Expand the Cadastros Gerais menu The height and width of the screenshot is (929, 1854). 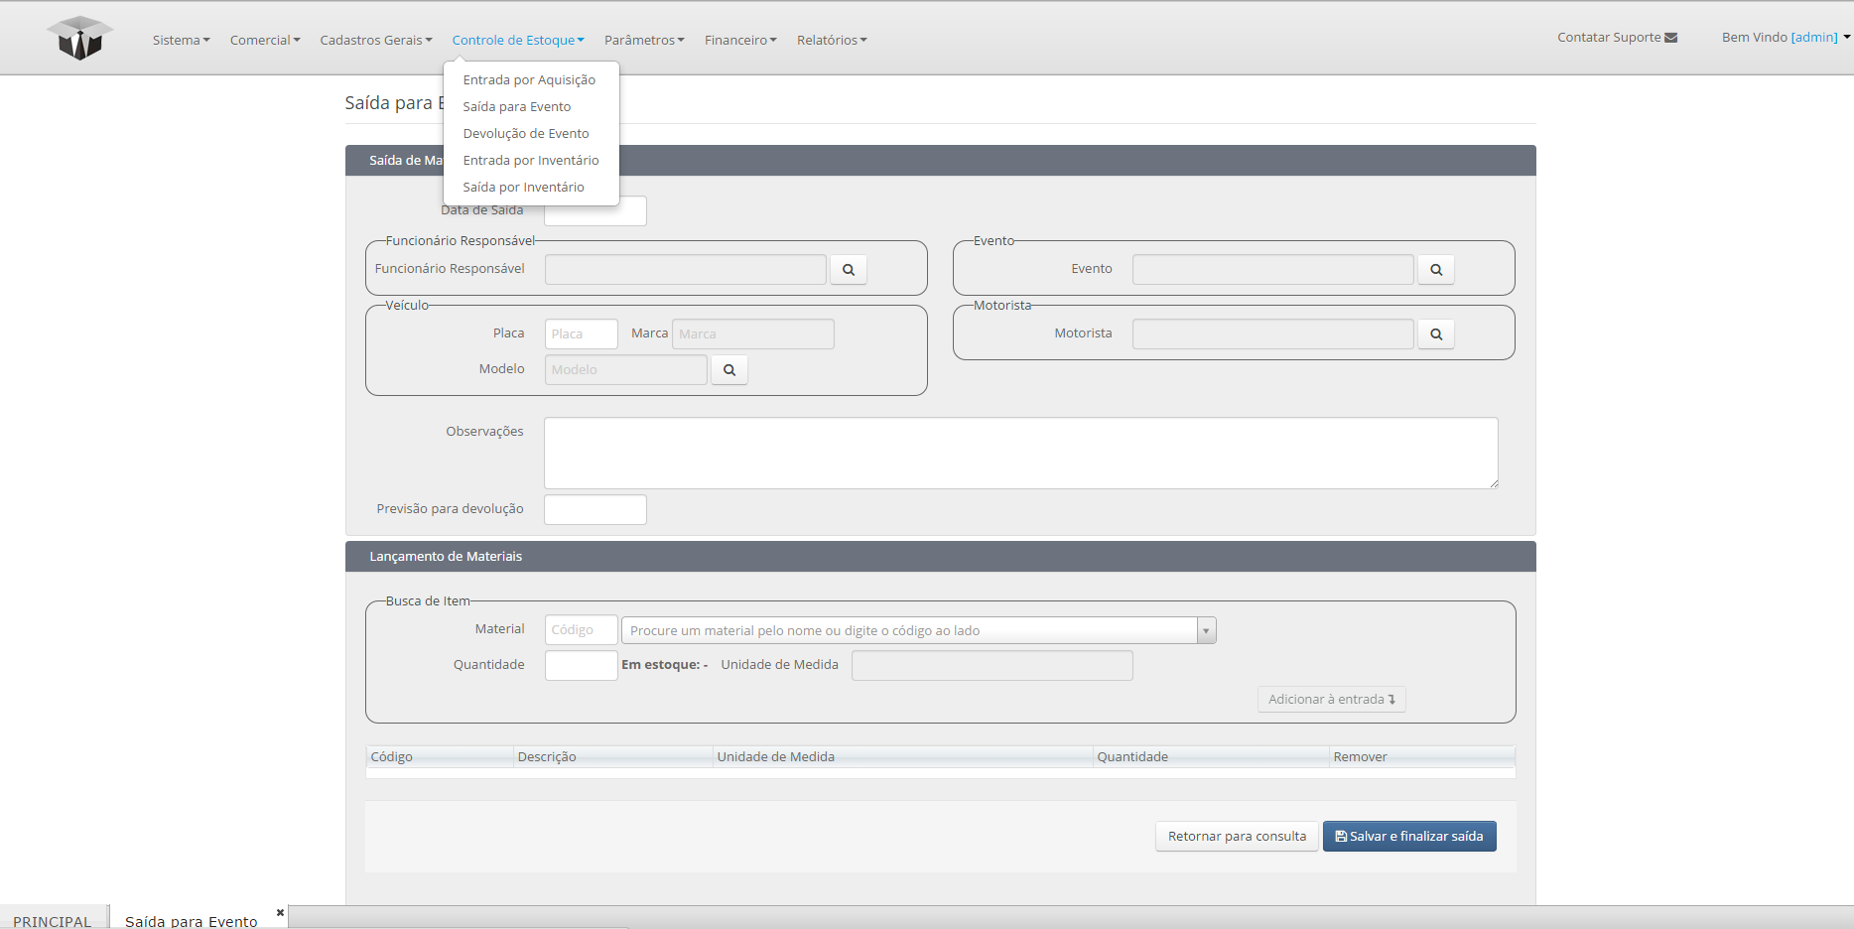(x=376, y=40)
